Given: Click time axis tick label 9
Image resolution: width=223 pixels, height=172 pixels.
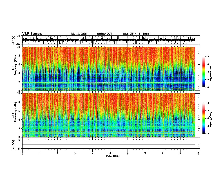Looking at the screenshot, I should coord(180,153).
